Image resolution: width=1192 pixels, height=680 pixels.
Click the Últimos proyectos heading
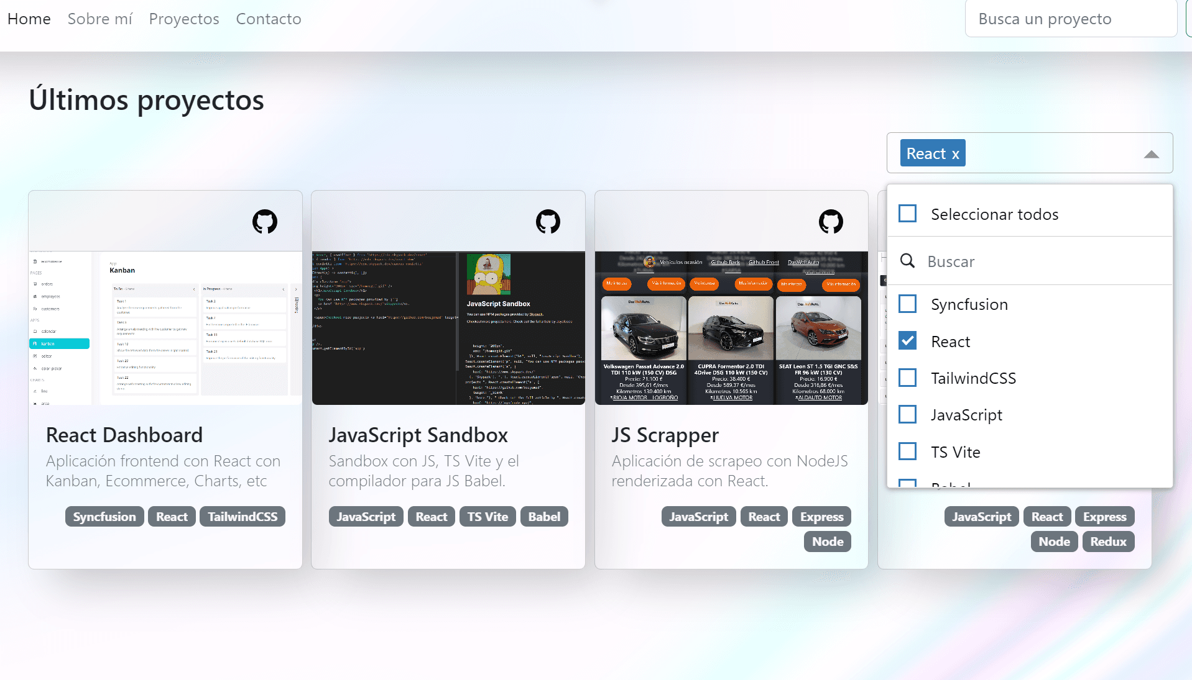pyautogui.click(x=147, y=100)
